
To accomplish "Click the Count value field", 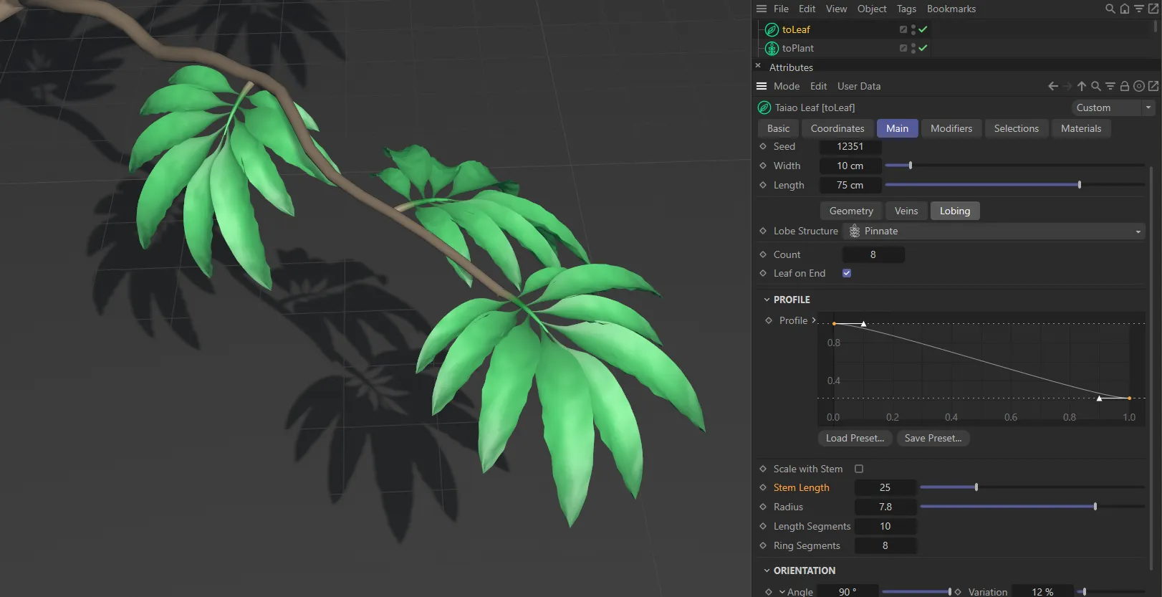I will pyautogui.click(x=873, y=254).
